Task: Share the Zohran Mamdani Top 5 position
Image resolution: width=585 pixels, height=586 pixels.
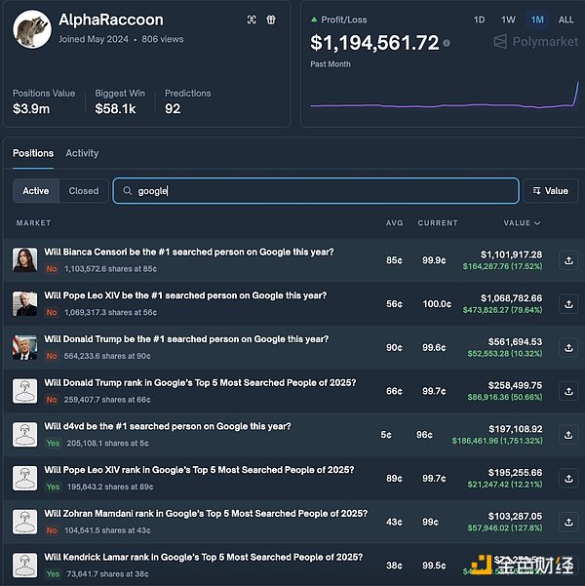Action: (567, 523)
